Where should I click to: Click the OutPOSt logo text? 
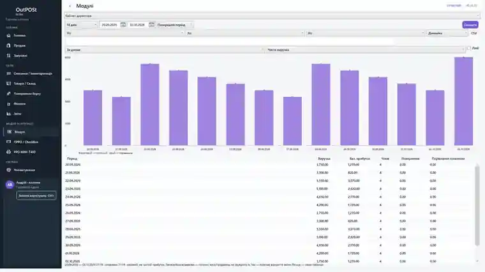coord(26,10)
